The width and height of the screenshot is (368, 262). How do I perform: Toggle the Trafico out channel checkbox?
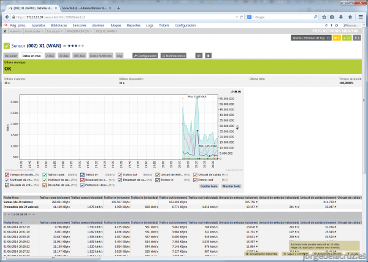click(120, 175)
